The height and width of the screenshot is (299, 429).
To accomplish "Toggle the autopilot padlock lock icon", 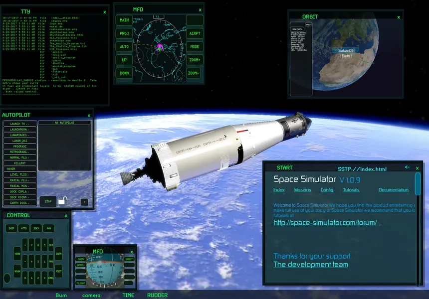I will pyautogui.click(x=63, y=201).
